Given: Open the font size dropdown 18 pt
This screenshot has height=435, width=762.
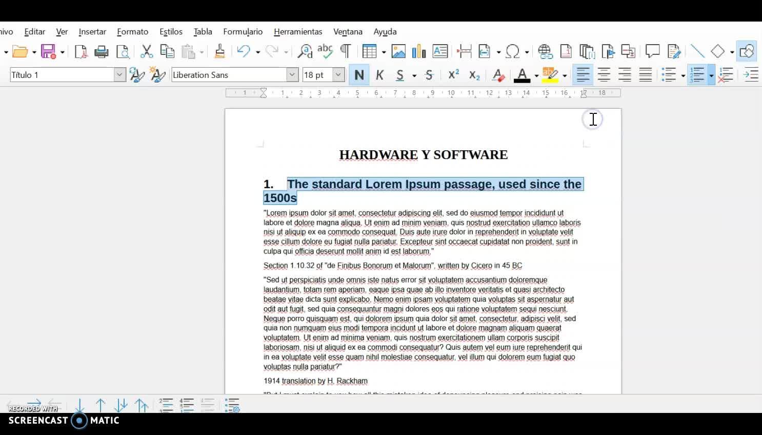Looking at the screenshot, I should [338, 75].
